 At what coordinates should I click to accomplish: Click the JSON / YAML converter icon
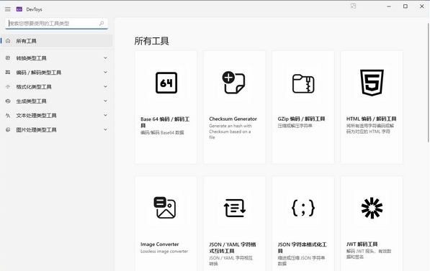pos(235,208)
